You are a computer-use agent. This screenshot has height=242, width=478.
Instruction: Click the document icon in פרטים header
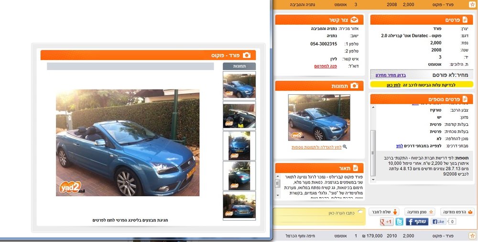[465, 20]
